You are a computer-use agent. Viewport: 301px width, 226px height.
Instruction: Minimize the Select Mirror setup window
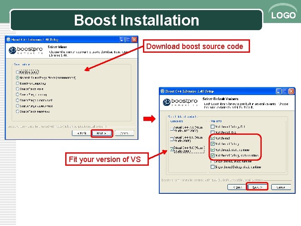pyautogui.click(x=122, y=40)
